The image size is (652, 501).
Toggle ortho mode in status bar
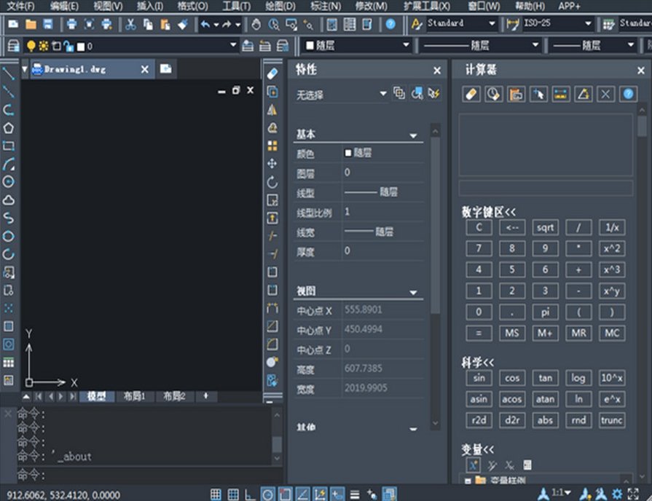(x=250, y=494)
